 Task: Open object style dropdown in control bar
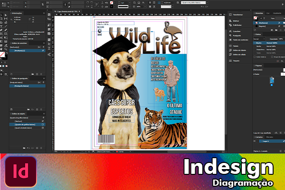[x=208, y=3]
